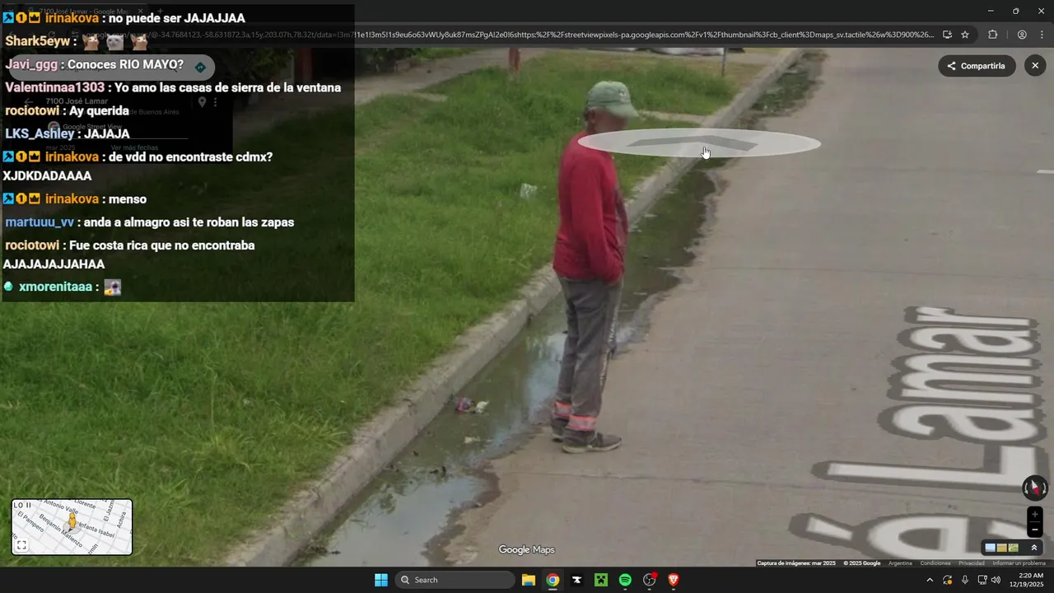
Task: Click Informar un problema link
Action: [x=1019, y=563]
